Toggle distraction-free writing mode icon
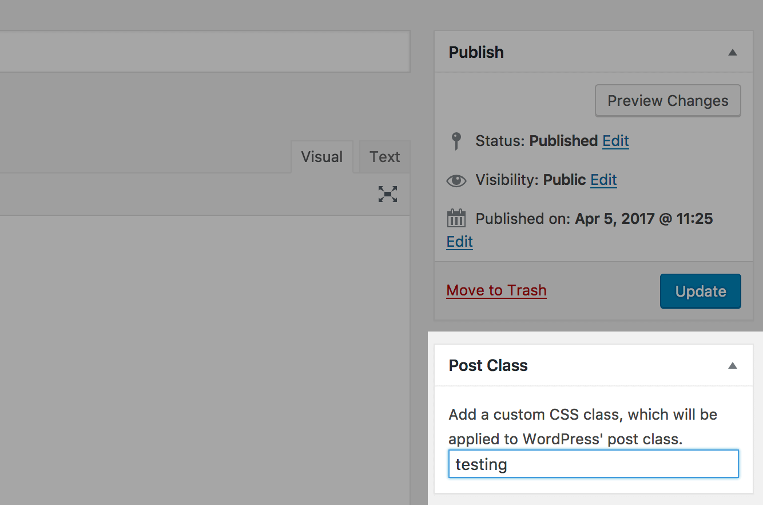Screen dimensions: 763x505 [x=388, y=195]
